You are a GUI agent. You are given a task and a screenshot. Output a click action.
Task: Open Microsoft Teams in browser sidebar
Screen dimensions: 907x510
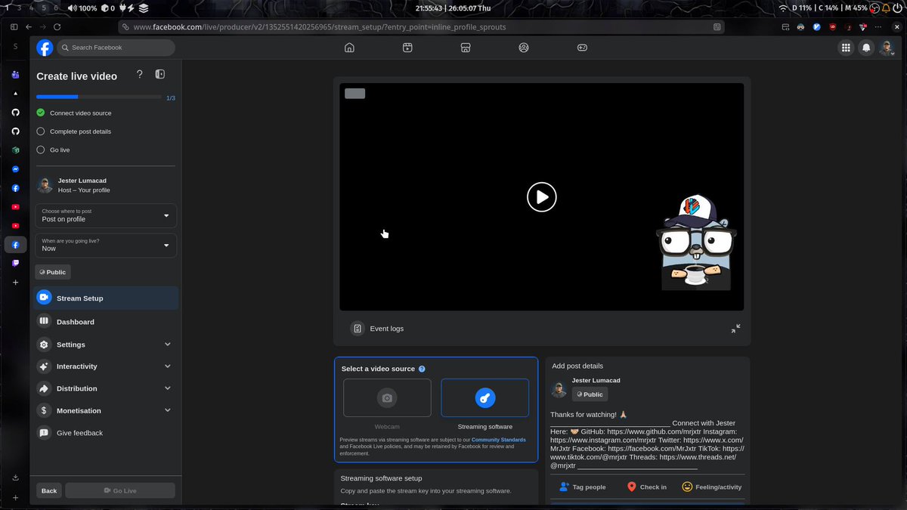pyautogui.click(x=15, y=75)
